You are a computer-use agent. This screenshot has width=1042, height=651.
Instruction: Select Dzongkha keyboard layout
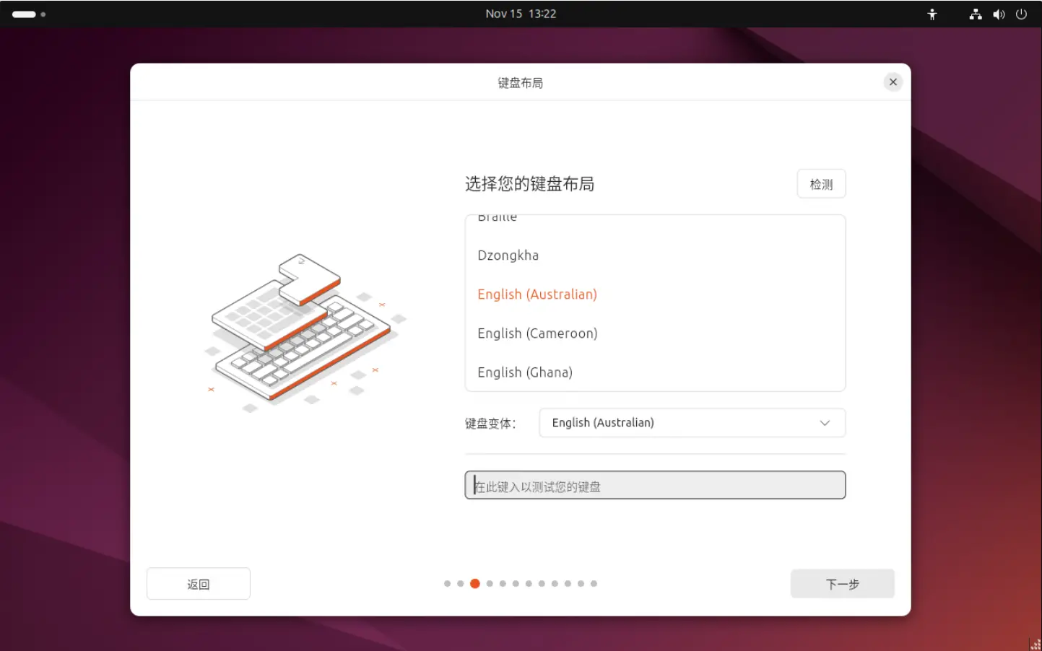pos(508,255)
